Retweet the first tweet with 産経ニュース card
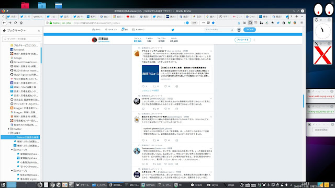335x188 pixels. 154,86
